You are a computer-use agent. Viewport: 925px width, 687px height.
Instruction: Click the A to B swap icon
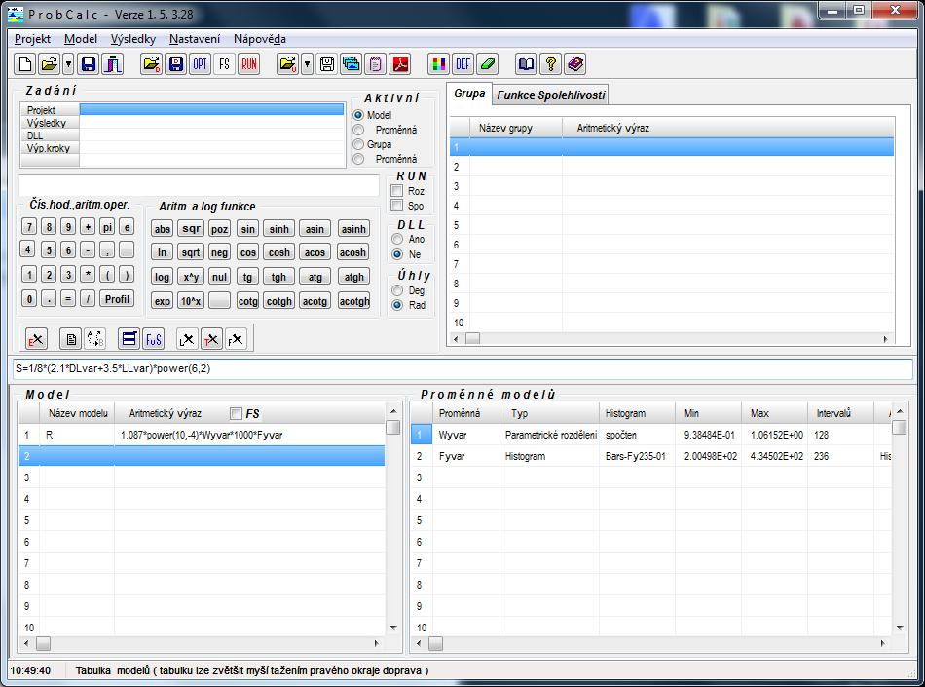click(x=95, y=339)
